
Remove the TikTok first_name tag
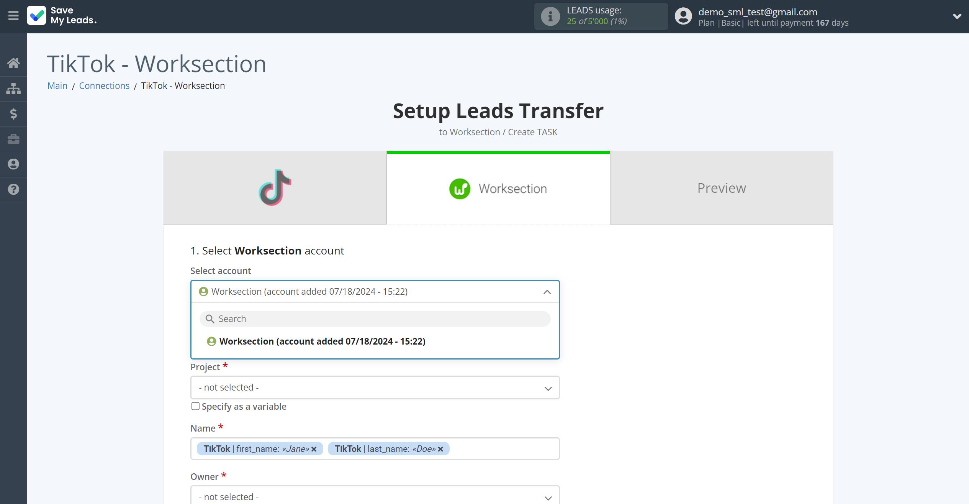coord(314,449)
